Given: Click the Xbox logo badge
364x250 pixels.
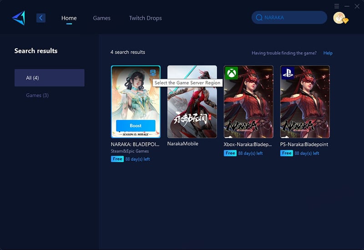Looking at the screenshot, I should coord(232,73).
